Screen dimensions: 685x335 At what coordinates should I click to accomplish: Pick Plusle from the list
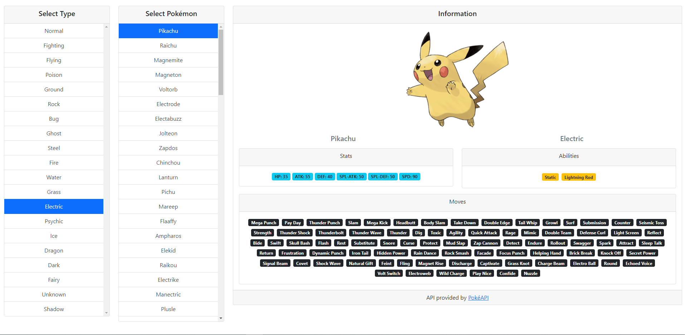[x=168, y=309]
